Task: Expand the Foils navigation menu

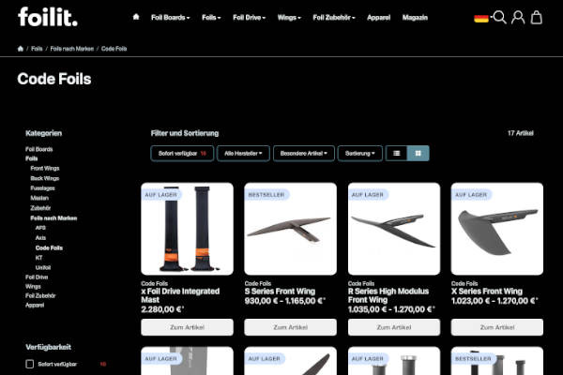Action: point(211,18)
